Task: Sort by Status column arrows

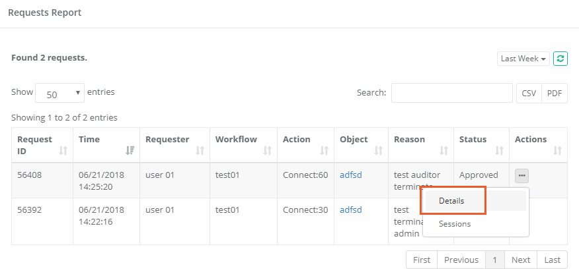Action: (x=499, y=150)
